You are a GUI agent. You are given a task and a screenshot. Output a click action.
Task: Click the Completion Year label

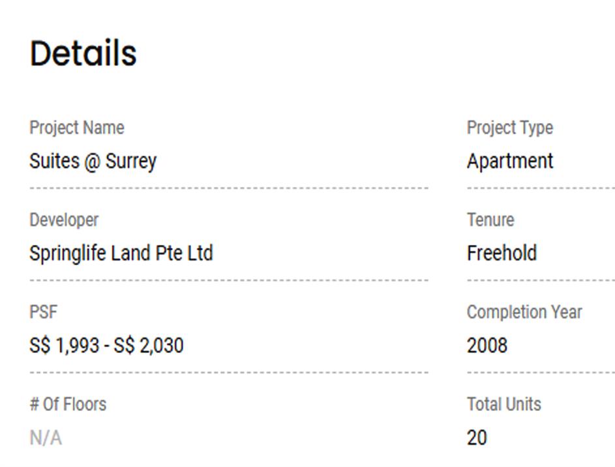(524, 312)
